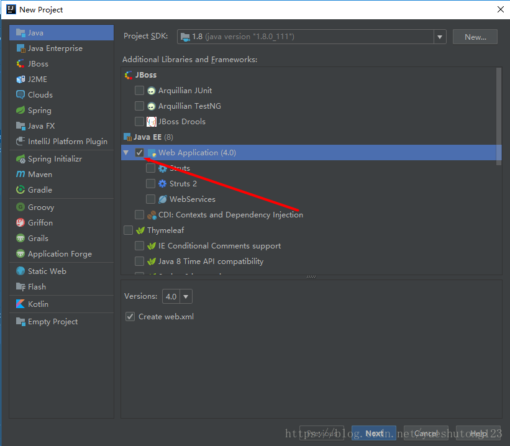Click the Java FX folder icon

(x=20, y=126)
